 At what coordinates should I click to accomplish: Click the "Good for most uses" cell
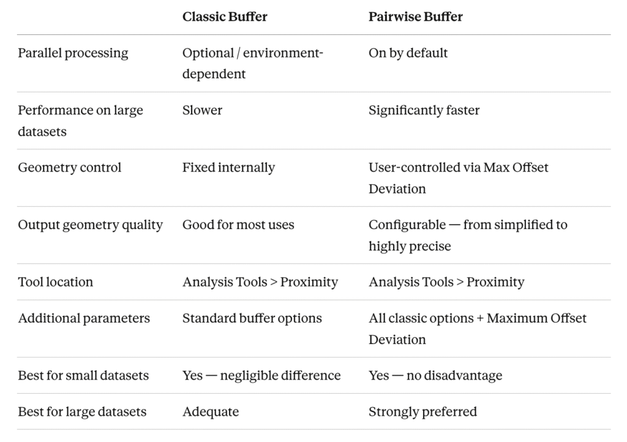238,225
